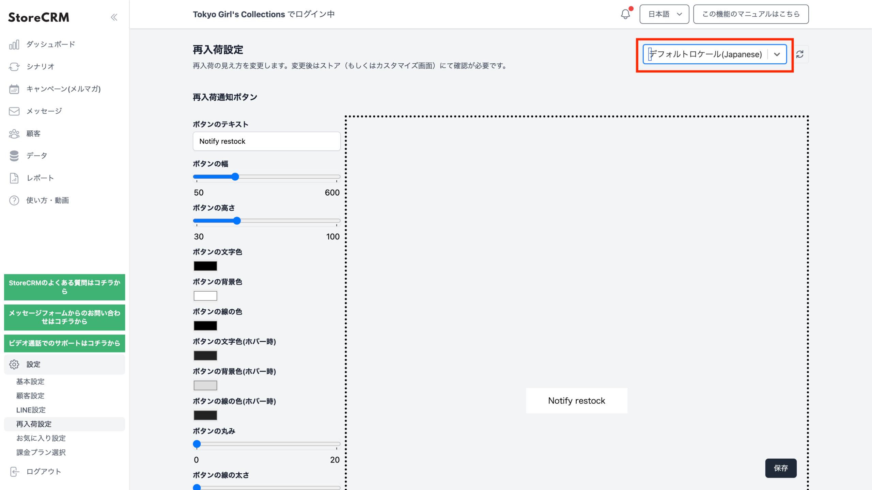Click the ログアウト logout icon
The image size is (872, 490).
(14, 472)
